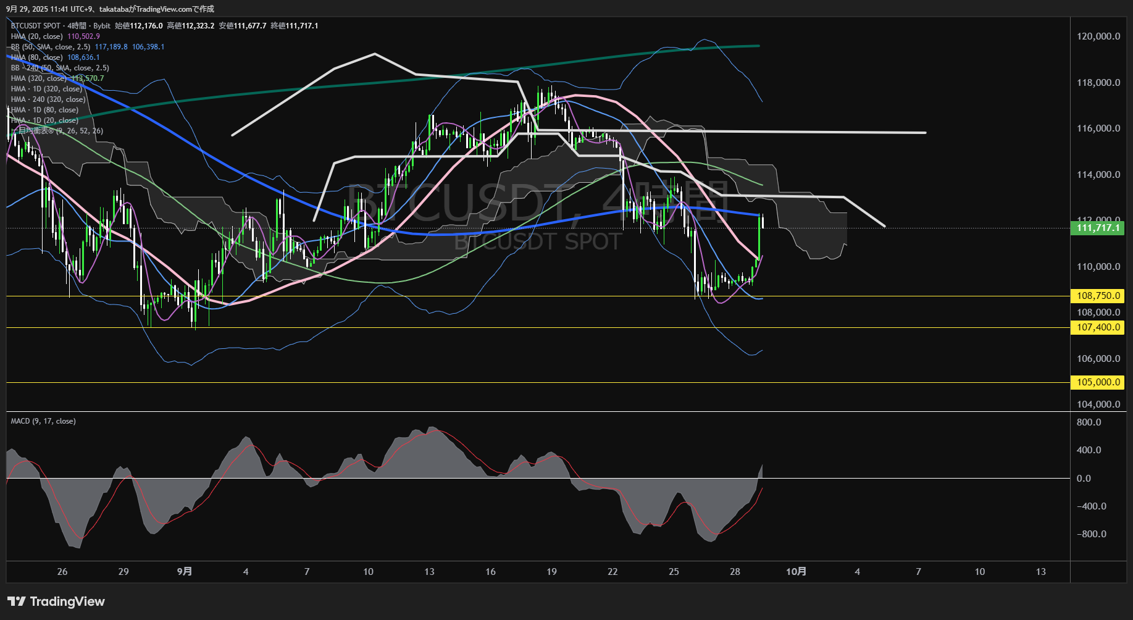
Task: Click the HMA 80 value 108,636.1
Action: [x=83, y=57]
